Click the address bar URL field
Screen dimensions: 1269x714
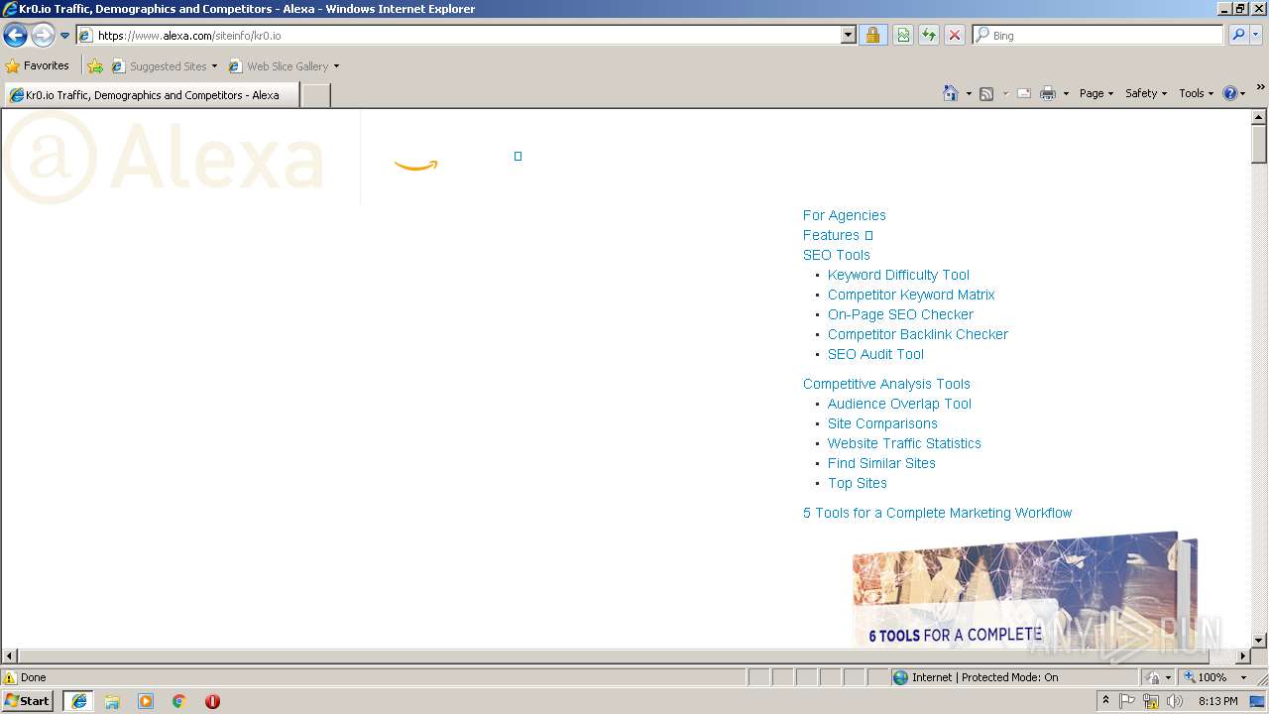point(466,36)
